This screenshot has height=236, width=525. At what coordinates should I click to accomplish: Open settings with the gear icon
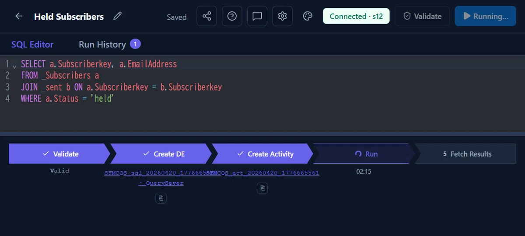pos(283,16)
